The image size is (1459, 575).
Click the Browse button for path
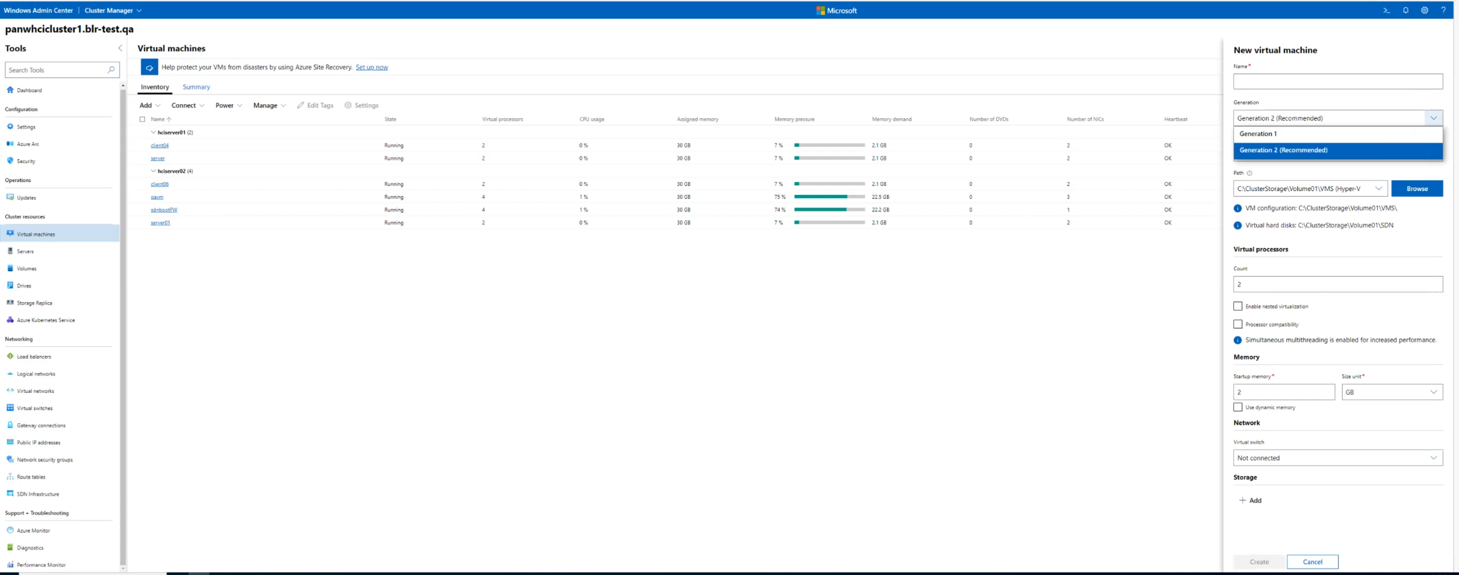[x=1416, y=188]
